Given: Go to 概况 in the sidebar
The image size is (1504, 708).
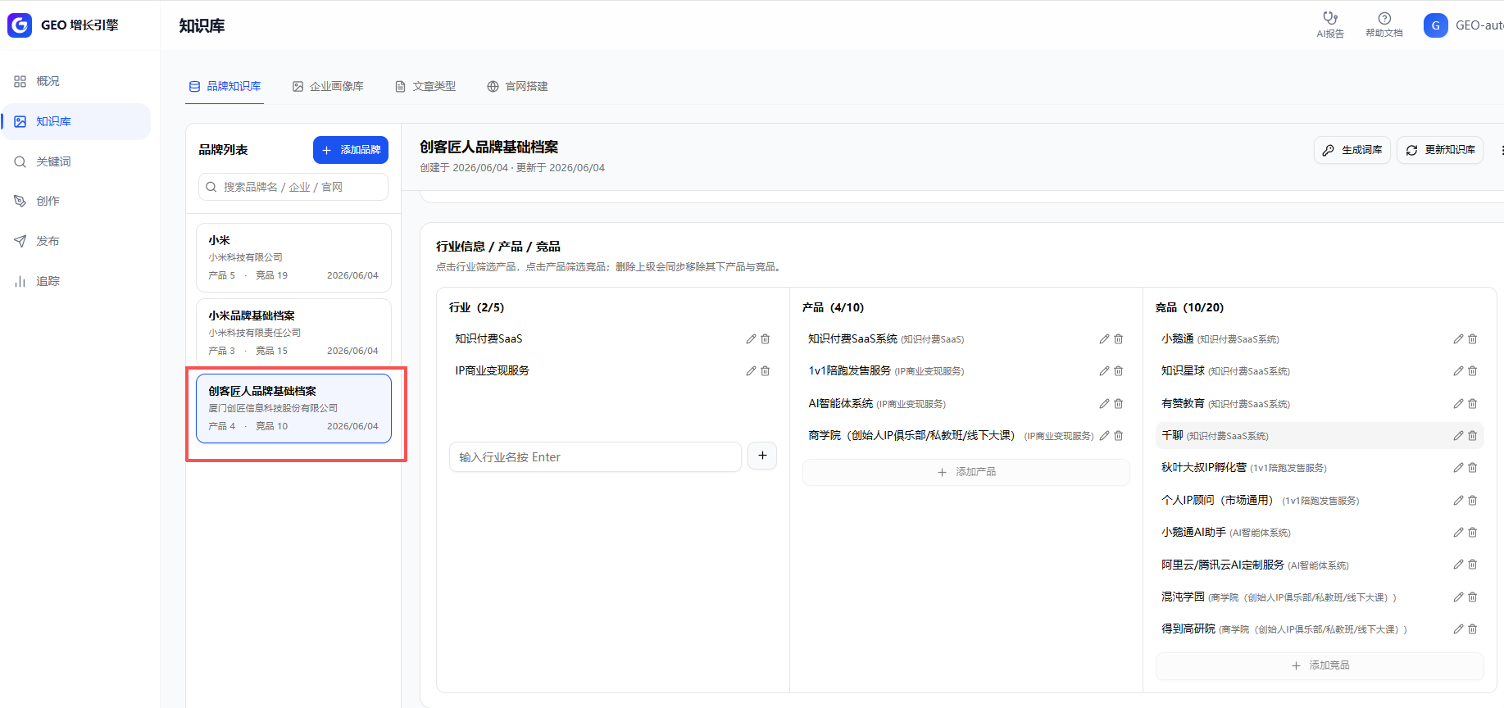Looking at the screenshot, I should tap(76, 81).
